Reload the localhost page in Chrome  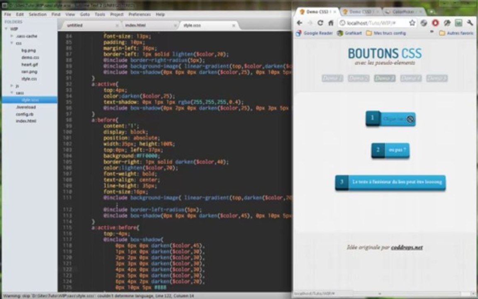(320, 23)
